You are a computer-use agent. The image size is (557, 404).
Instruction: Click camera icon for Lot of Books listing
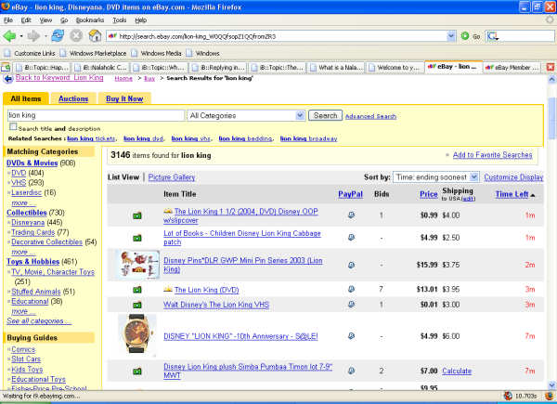137,238
